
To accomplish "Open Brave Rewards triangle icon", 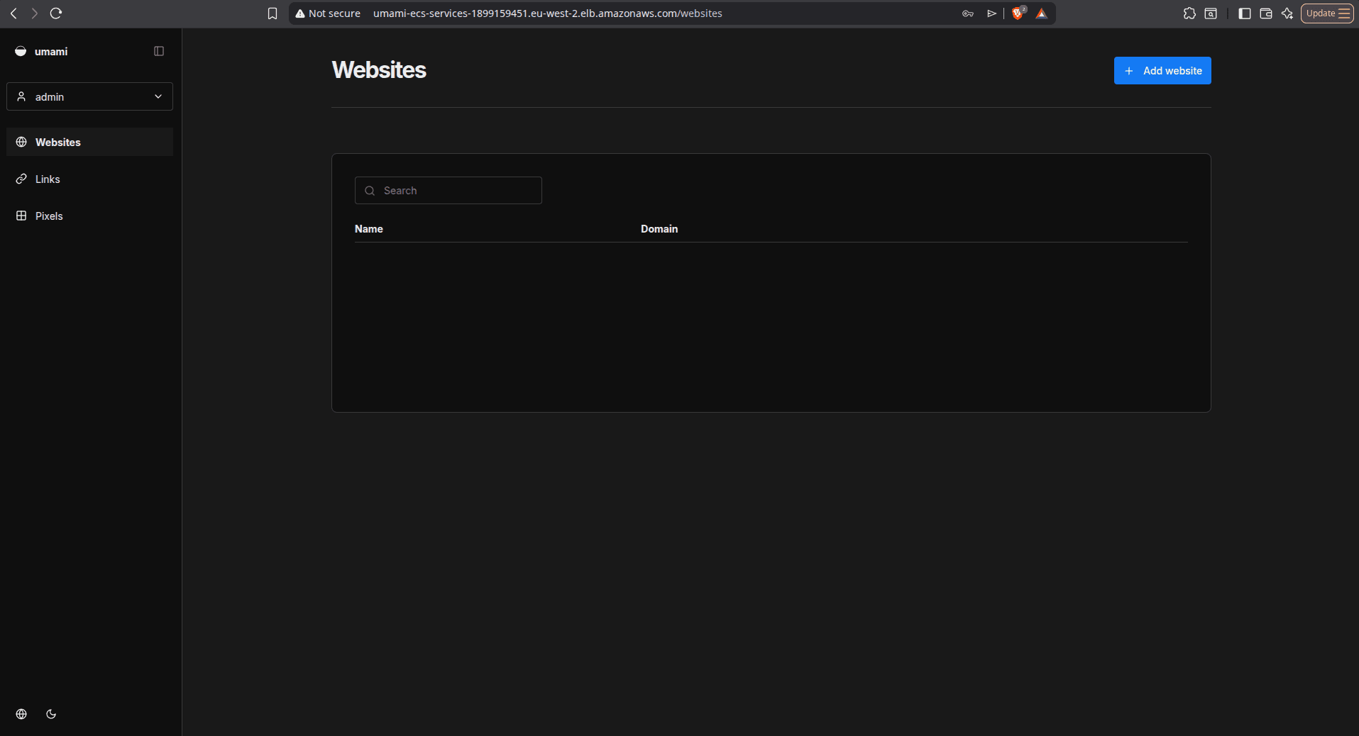I will (1041, 13).
